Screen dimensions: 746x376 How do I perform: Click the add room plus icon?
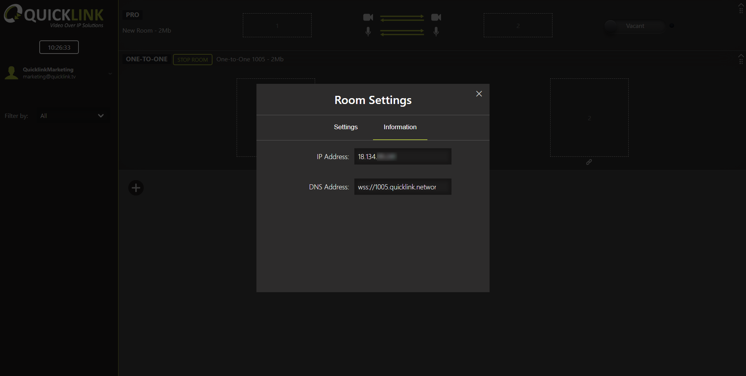pyautogui.click(x=136, y=188)
